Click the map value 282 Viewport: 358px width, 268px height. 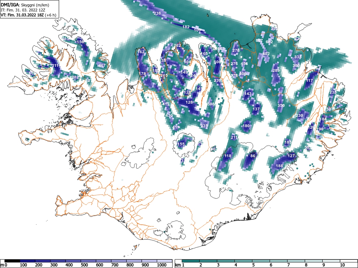click(x=75, y=77)
